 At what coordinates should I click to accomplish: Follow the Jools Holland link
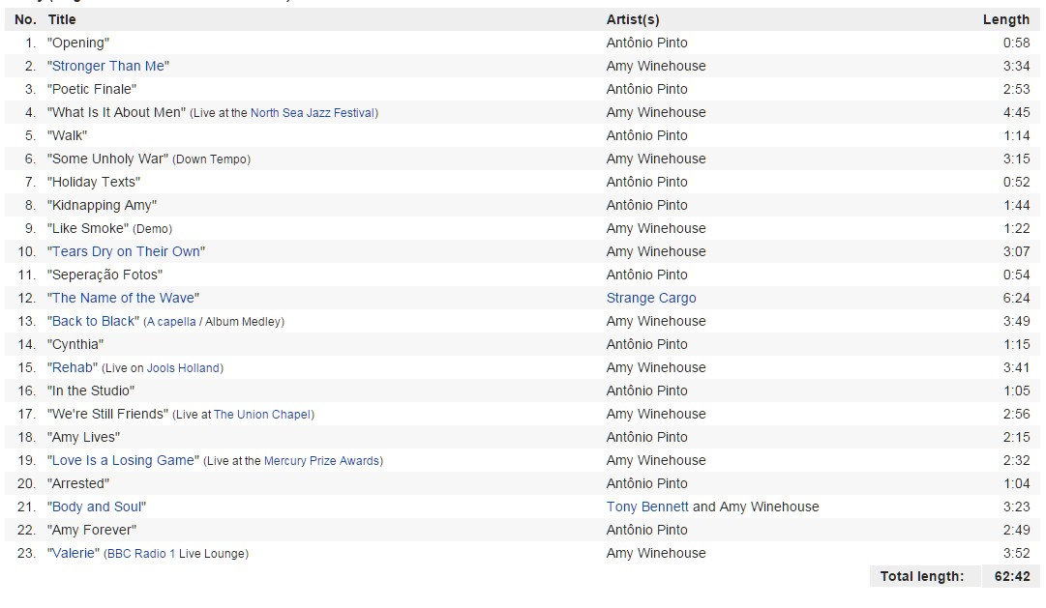tap(184, 368)
